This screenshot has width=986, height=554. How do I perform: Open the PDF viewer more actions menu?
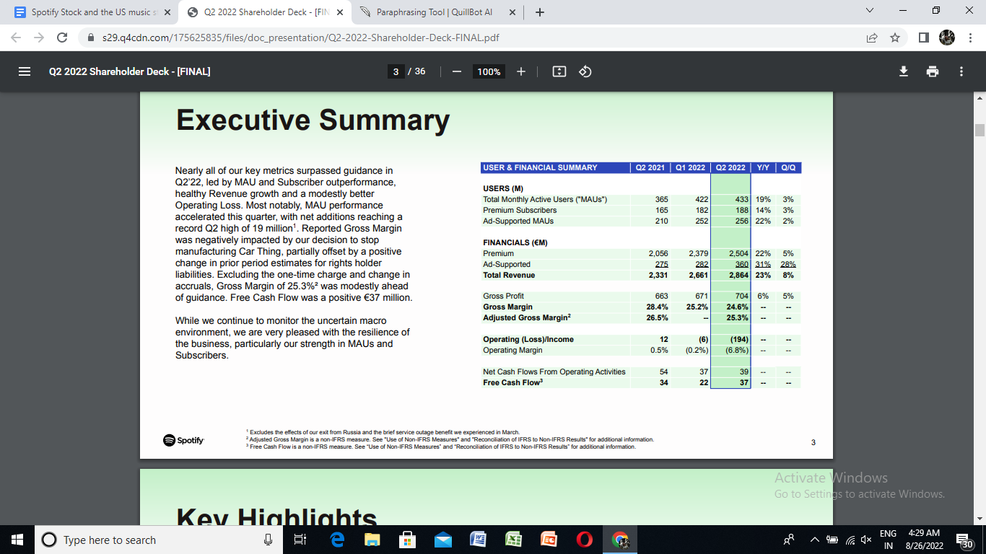pyautogui.click(x=961, y=71)
